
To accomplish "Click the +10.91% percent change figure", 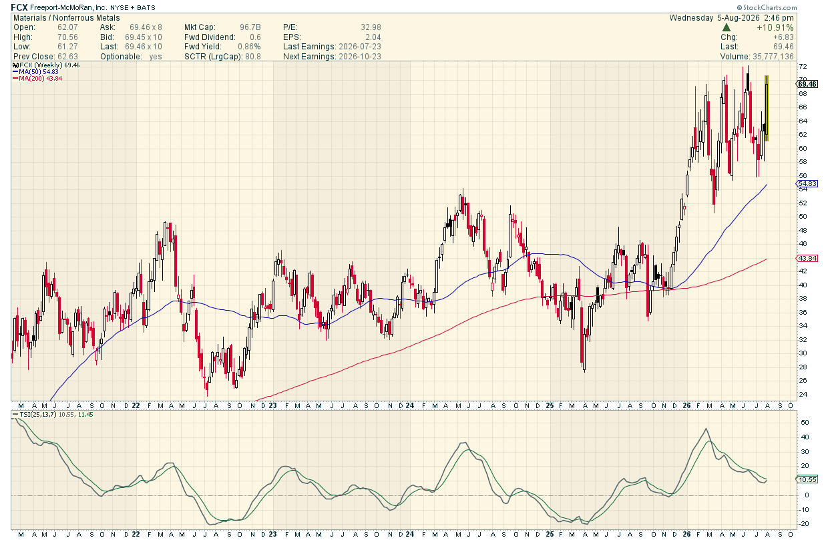I will (x=775, y=28).
